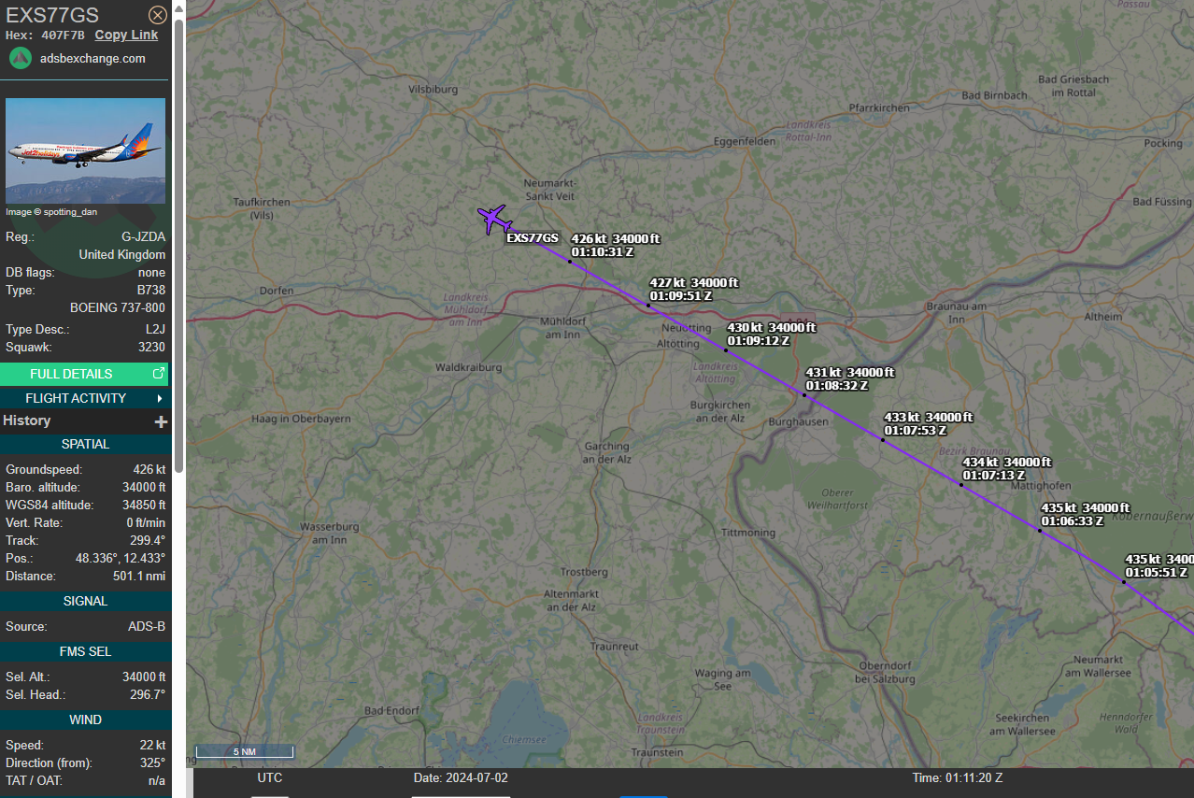The height and width of the screenshot is (798, 1194).
Task: Open external link icon on FULL DETAILS
Action: (x=158, y=374)
